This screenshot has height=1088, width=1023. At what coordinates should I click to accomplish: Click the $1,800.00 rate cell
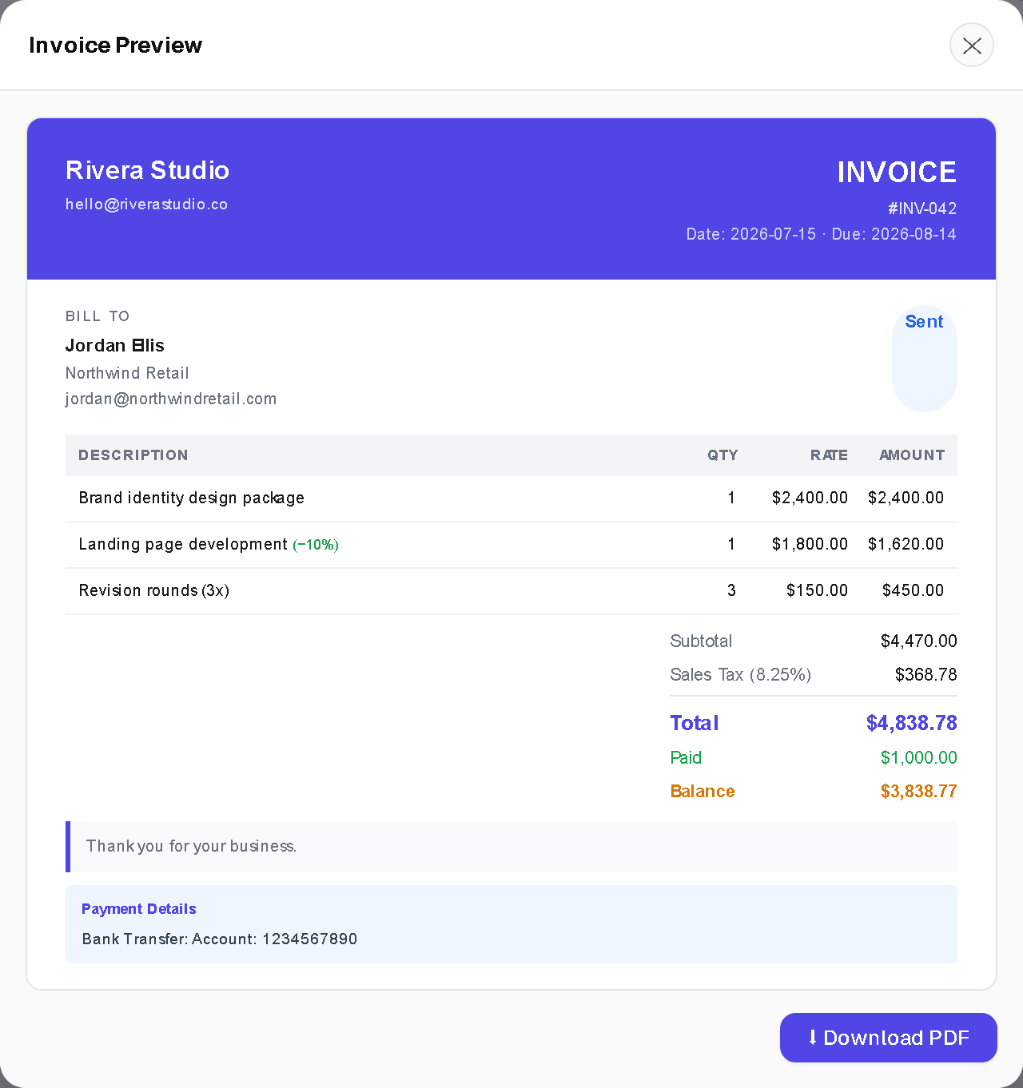pyautogui.click(x=810, y=544)
